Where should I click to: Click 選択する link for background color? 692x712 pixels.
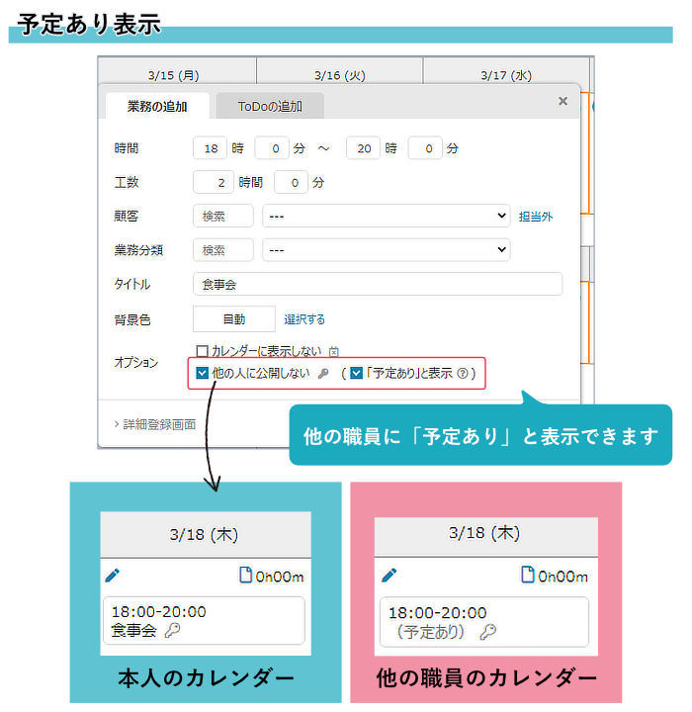[304, 319]
